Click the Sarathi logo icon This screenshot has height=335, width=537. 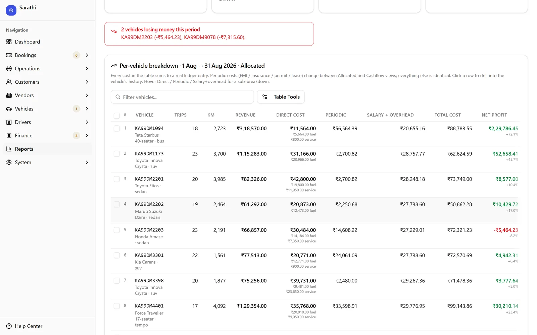pos(11,10)
